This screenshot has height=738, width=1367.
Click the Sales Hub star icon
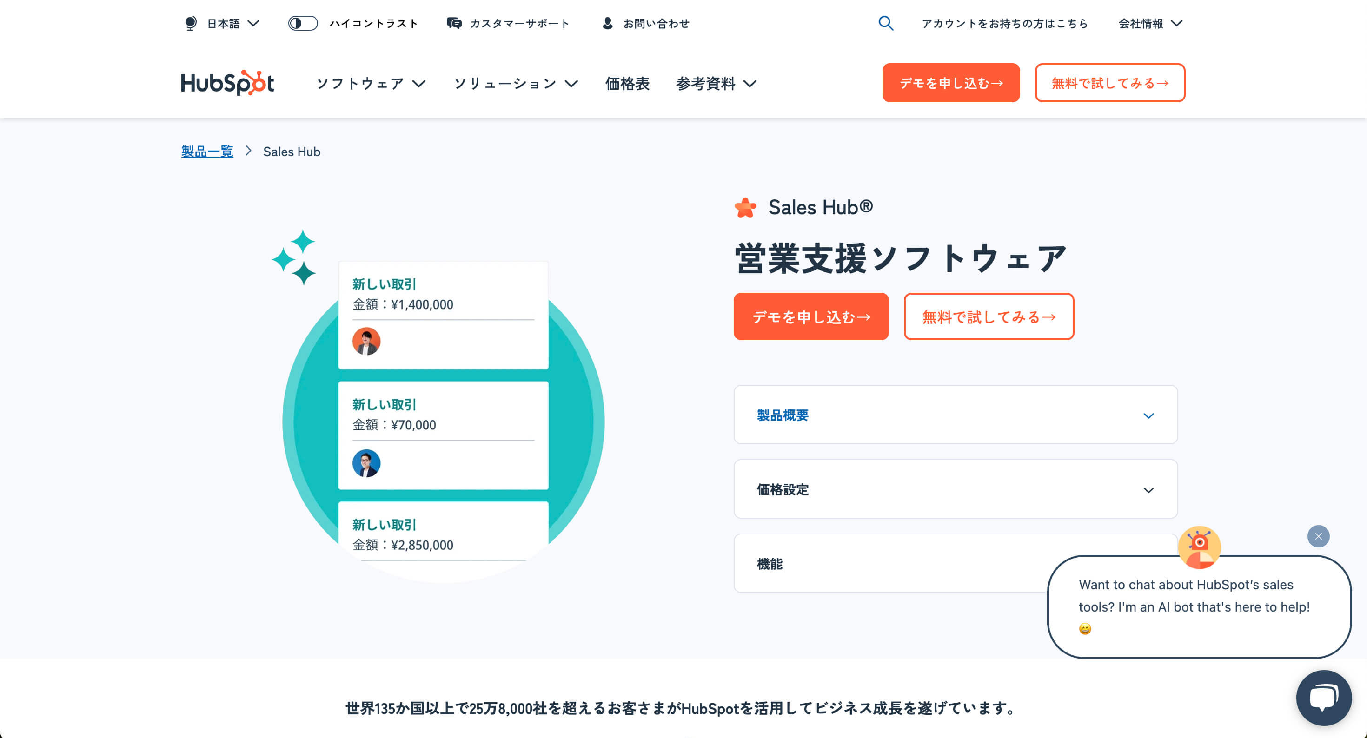[746, 207]
